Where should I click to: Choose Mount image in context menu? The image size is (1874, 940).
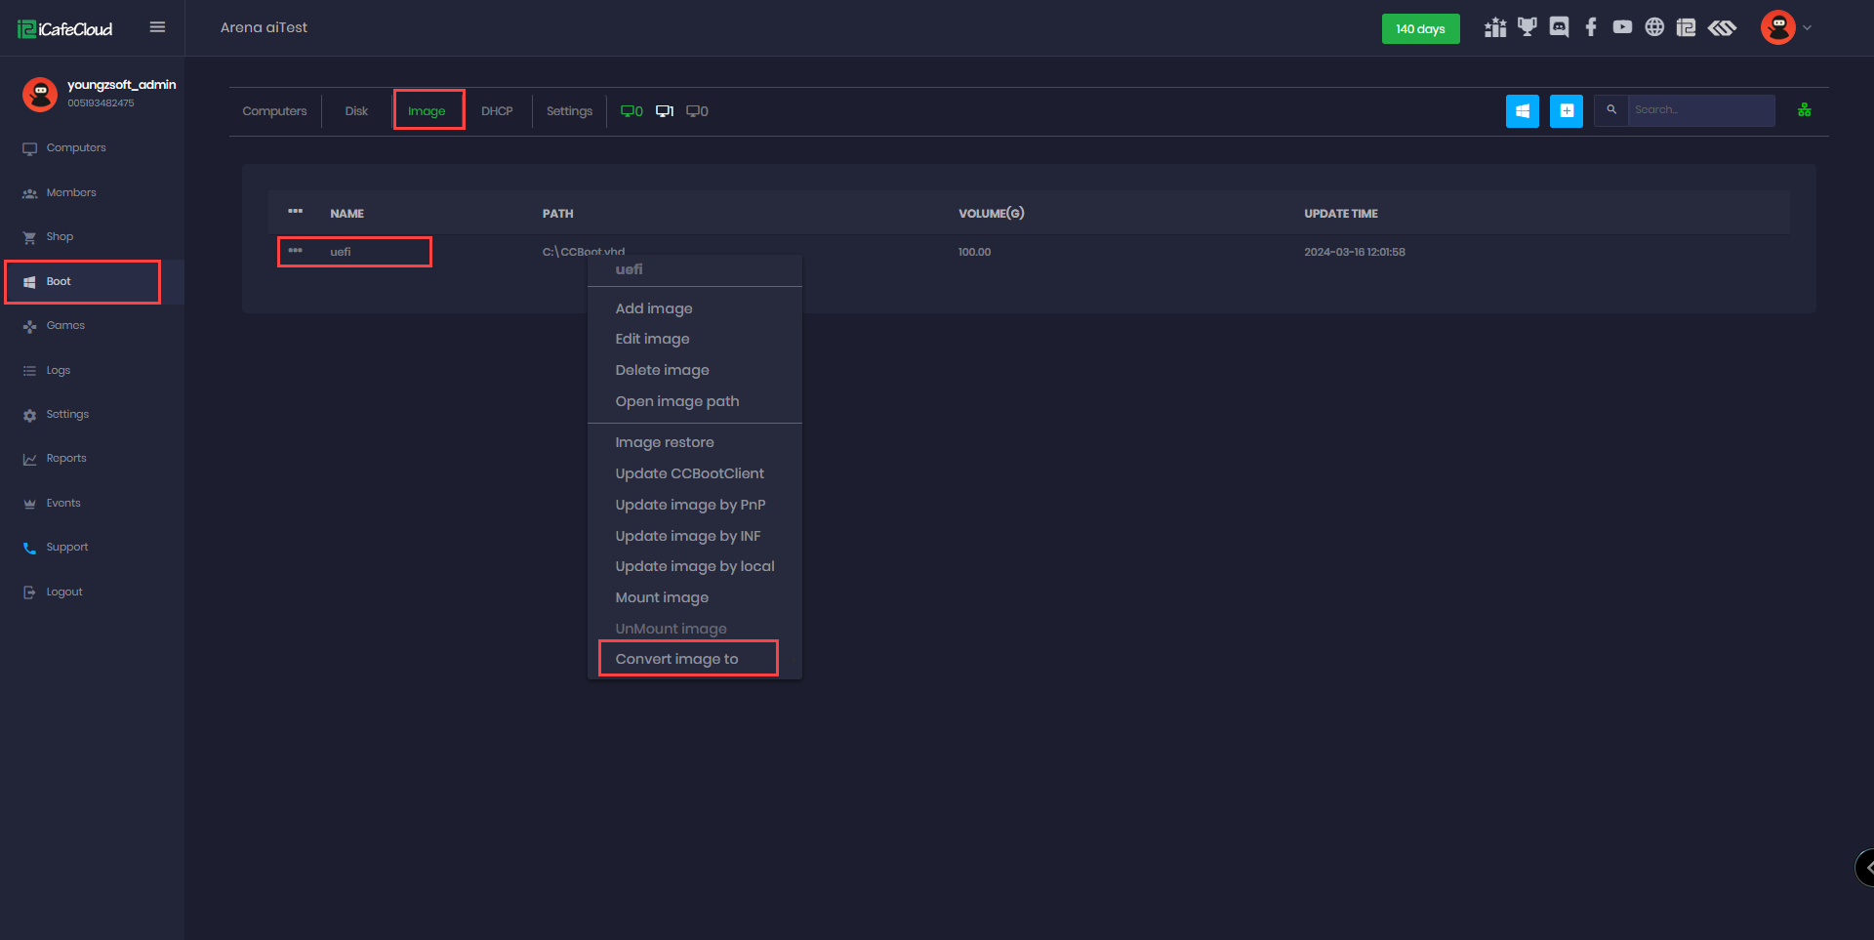tap(662, 597)
